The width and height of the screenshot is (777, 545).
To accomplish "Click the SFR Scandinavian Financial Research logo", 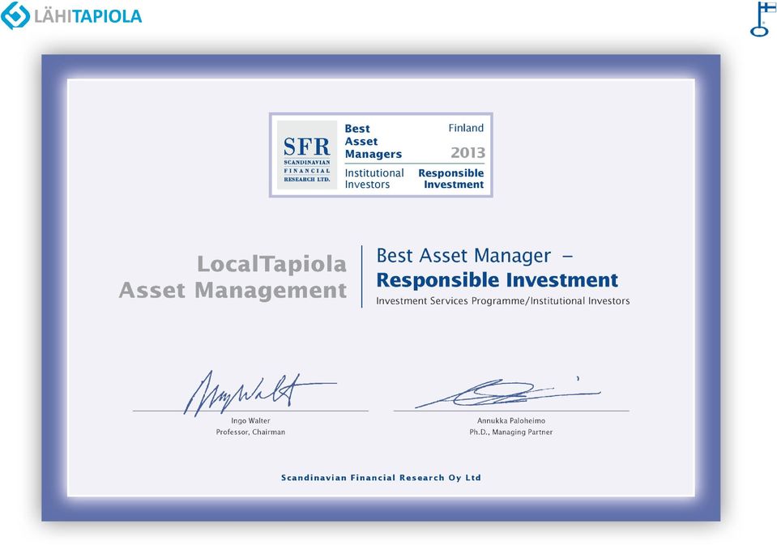I will [x=307, y=155].
